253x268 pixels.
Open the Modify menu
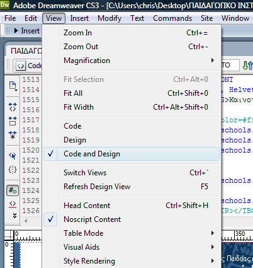(x=110, y=18)
